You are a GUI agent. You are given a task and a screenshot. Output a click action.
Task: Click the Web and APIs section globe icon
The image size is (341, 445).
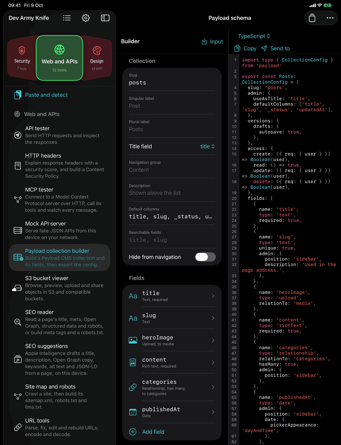click(x=17, y=114)
